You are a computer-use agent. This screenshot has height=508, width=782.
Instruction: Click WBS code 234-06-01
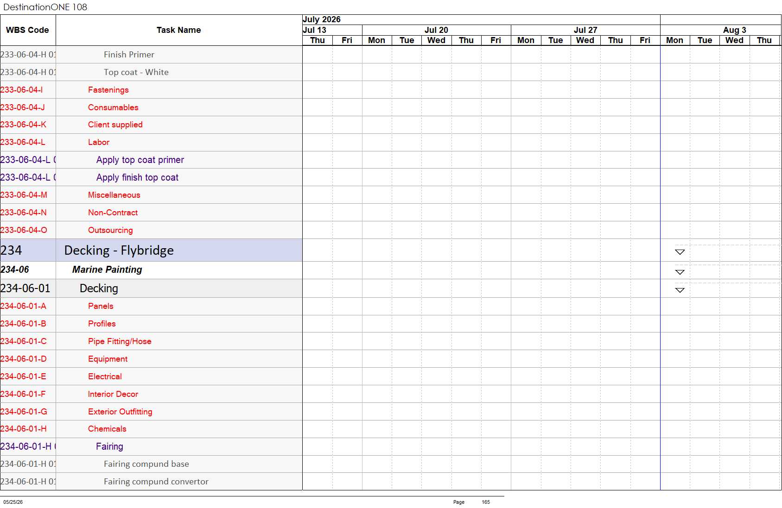point(25,288)
